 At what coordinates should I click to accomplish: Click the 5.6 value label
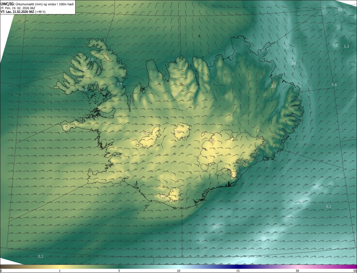[x=334, y=85]
